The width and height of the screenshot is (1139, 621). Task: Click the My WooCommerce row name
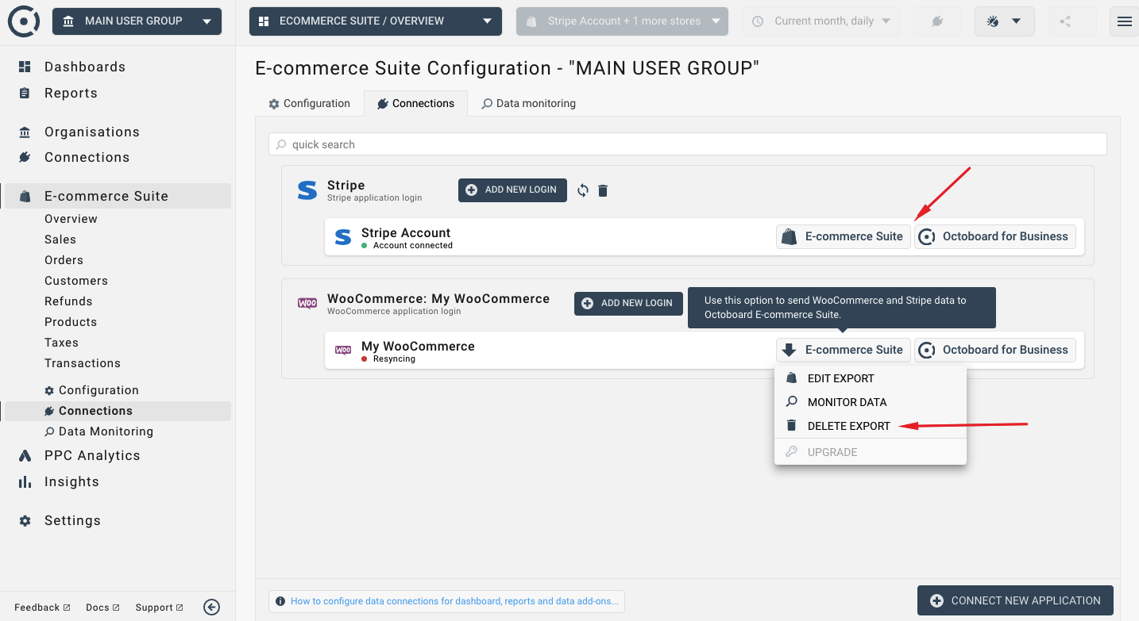(418, 346)
